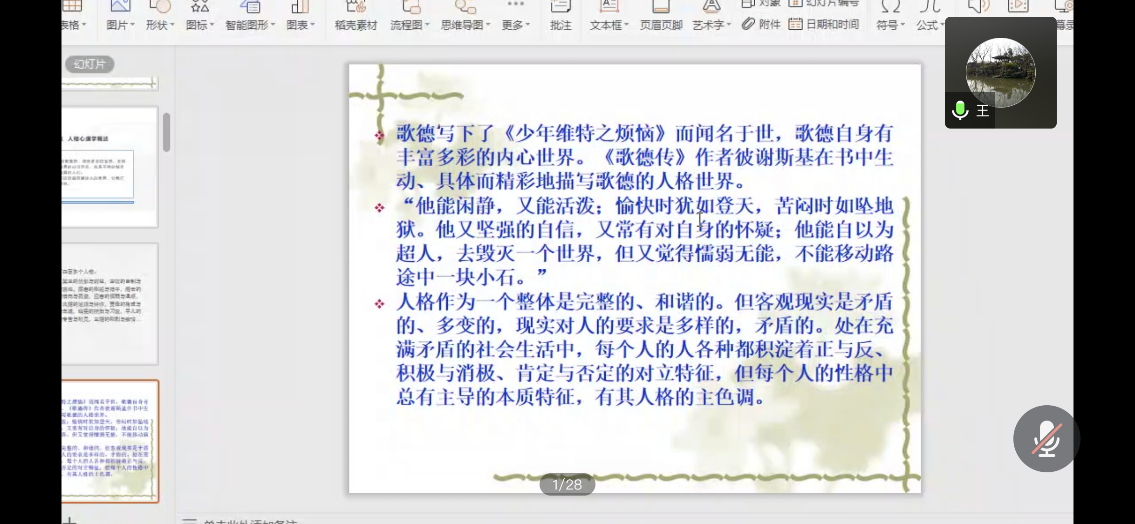Image resolution: width=1135 pixels, height=524 pixels.
Task: Select the 幻灯片 panel tab
Action: [89, 64]
